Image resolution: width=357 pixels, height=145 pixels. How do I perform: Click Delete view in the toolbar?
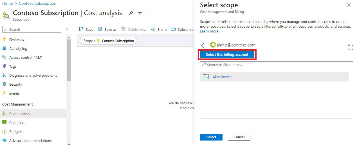(134, 29)
